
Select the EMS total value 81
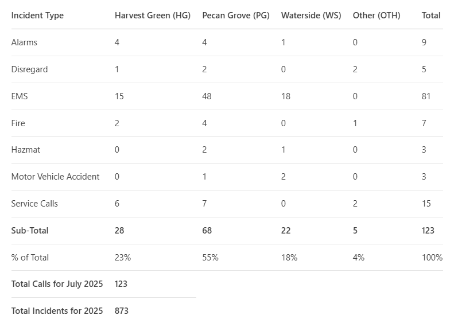point(426,96)
